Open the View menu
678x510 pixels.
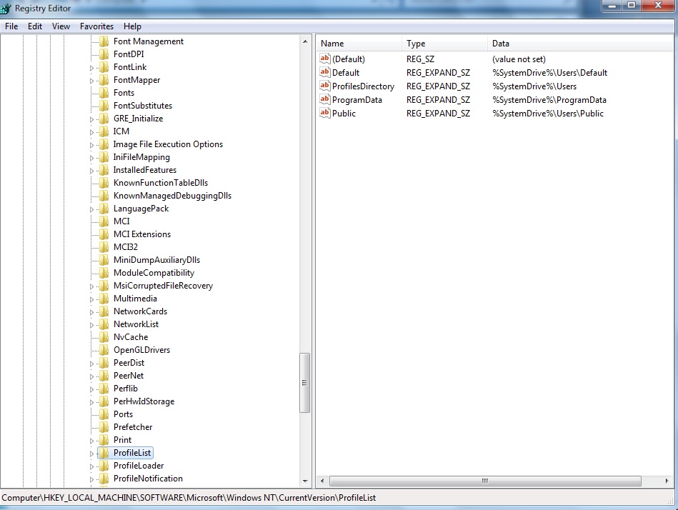click(61, 26)
